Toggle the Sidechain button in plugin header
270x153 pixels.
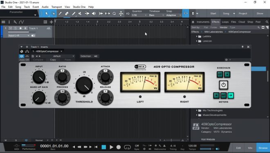[89, 56]
